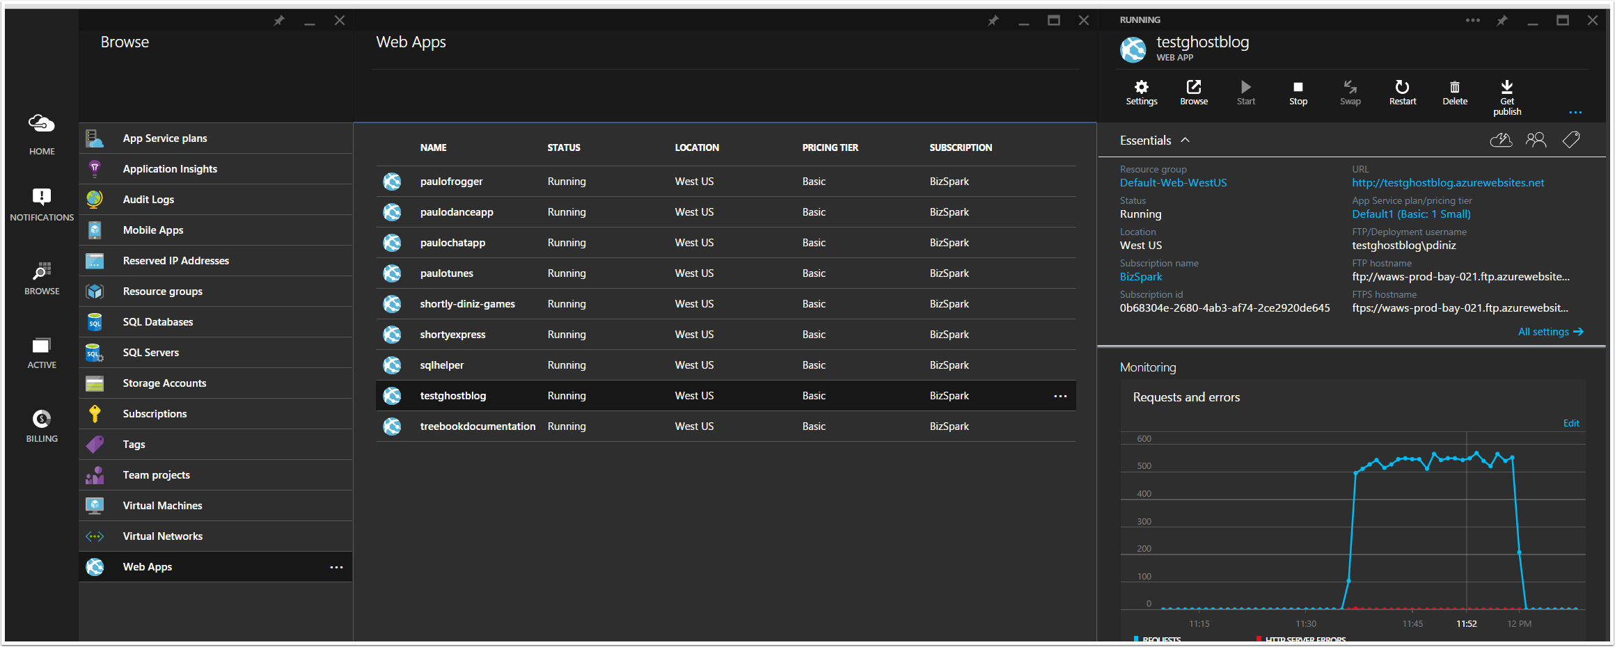Image resolution: width=1615 pixels, height=647 pixels.
Task: Click the 11:52 marker on the monitoring chart
Action: pyautogui.click(x=1466, y=624)
